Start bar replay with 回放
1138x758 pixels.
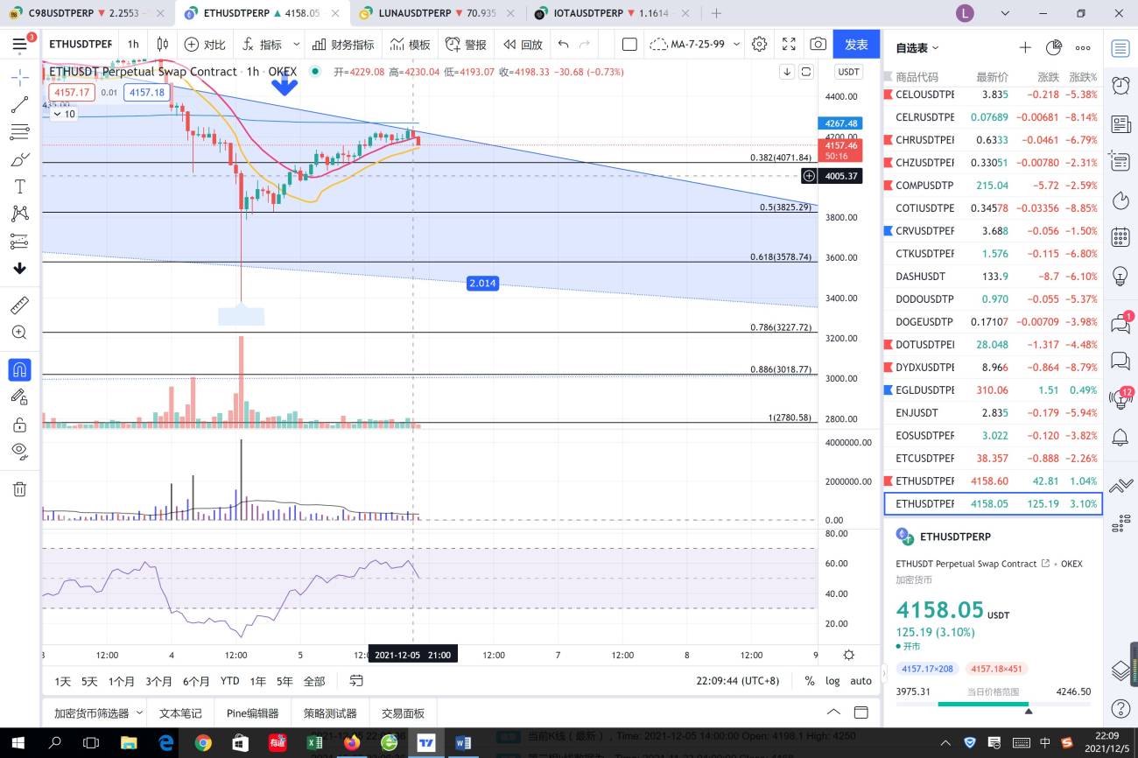(523, 45)
